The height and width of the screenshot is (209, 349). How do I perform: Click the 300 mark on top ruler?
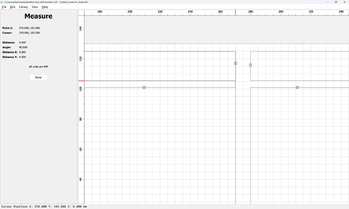click(x=281, y=12)
